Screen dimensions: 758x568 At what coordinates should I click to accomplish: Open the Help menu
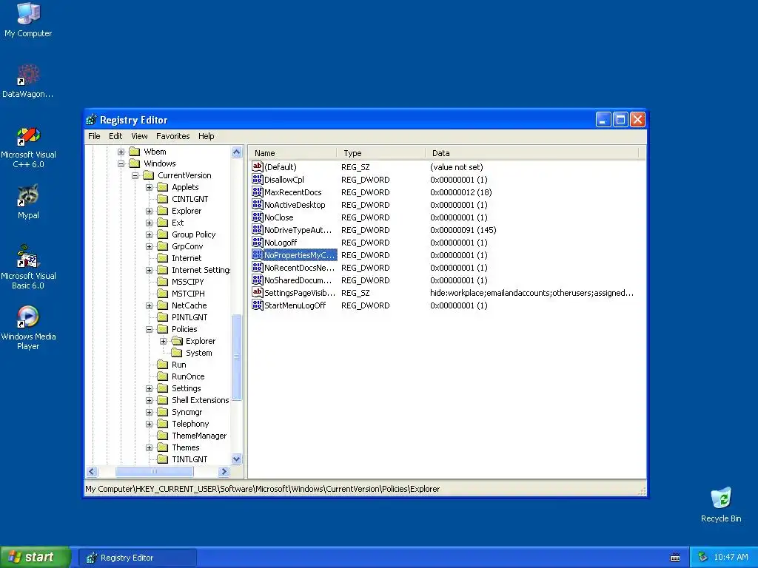coord(206,136)
